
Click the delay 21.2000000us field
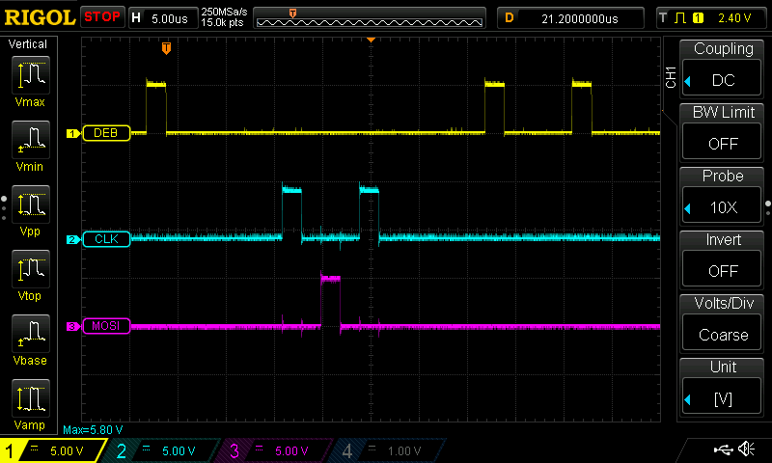[x=570, y=18]
